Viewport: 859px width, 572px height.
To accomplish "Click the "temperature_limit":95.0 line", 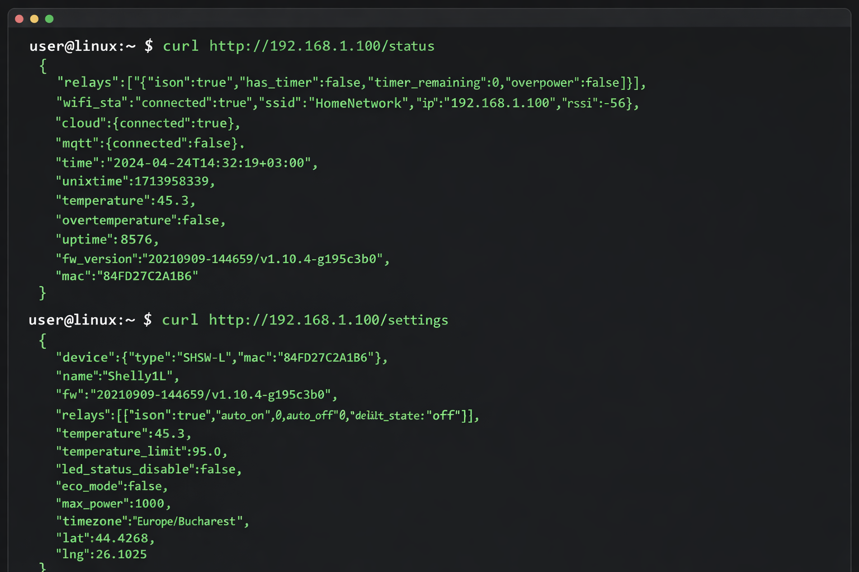I will (141, 451).
